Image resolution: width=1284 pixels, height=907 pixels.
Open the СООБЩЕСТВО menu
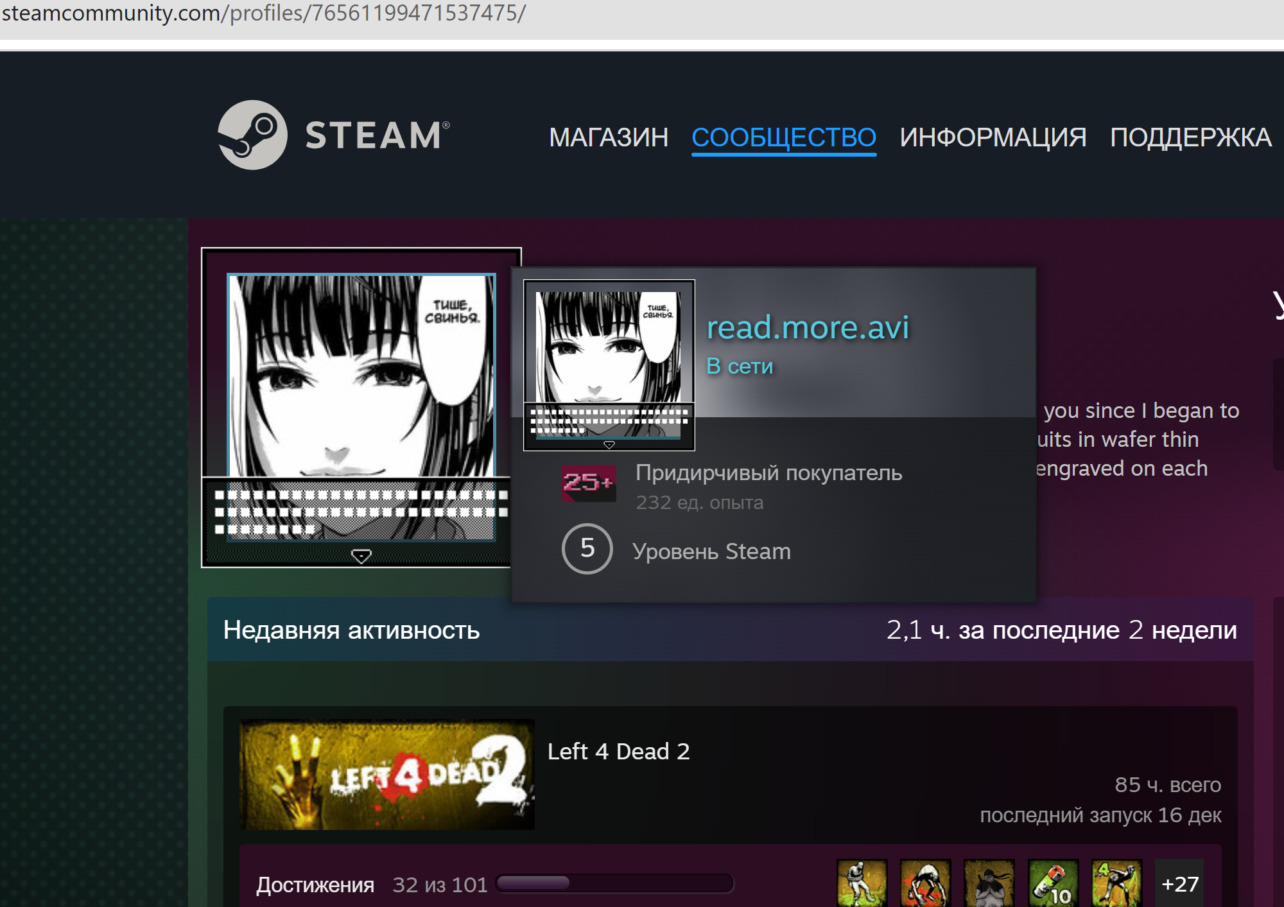(783, 137)
